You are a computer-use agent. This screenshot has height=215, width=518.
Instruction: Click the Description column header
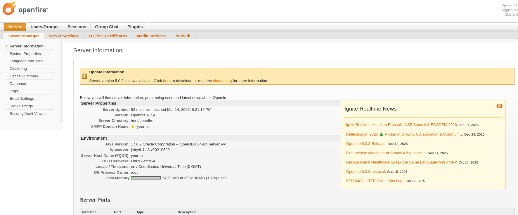(187, 212)
